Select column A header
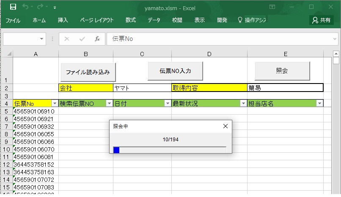 tap(36, 54)
